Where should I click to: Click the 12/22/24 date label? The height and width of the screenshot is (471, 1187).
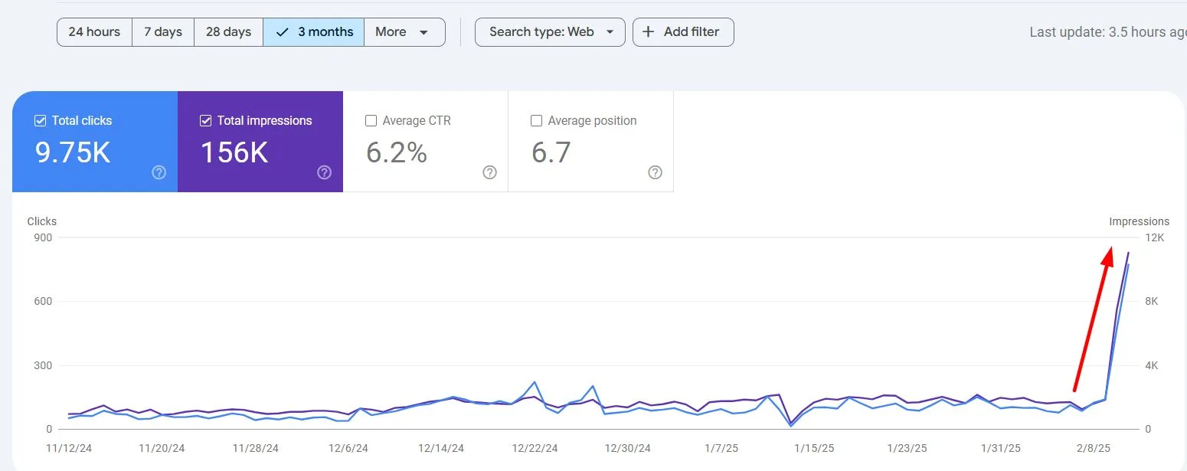(535, 448)
